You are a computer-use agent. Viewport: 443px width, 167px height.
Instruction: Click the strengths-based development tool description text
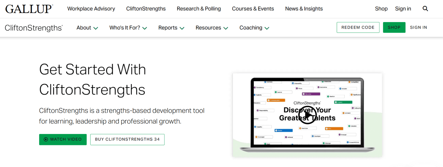pyautogui.click(x=122, y=116)
